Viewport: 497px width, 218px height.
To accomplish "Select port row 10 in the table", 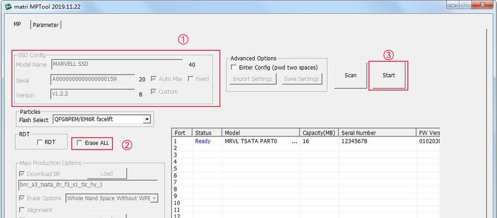I will click(306, 203).
